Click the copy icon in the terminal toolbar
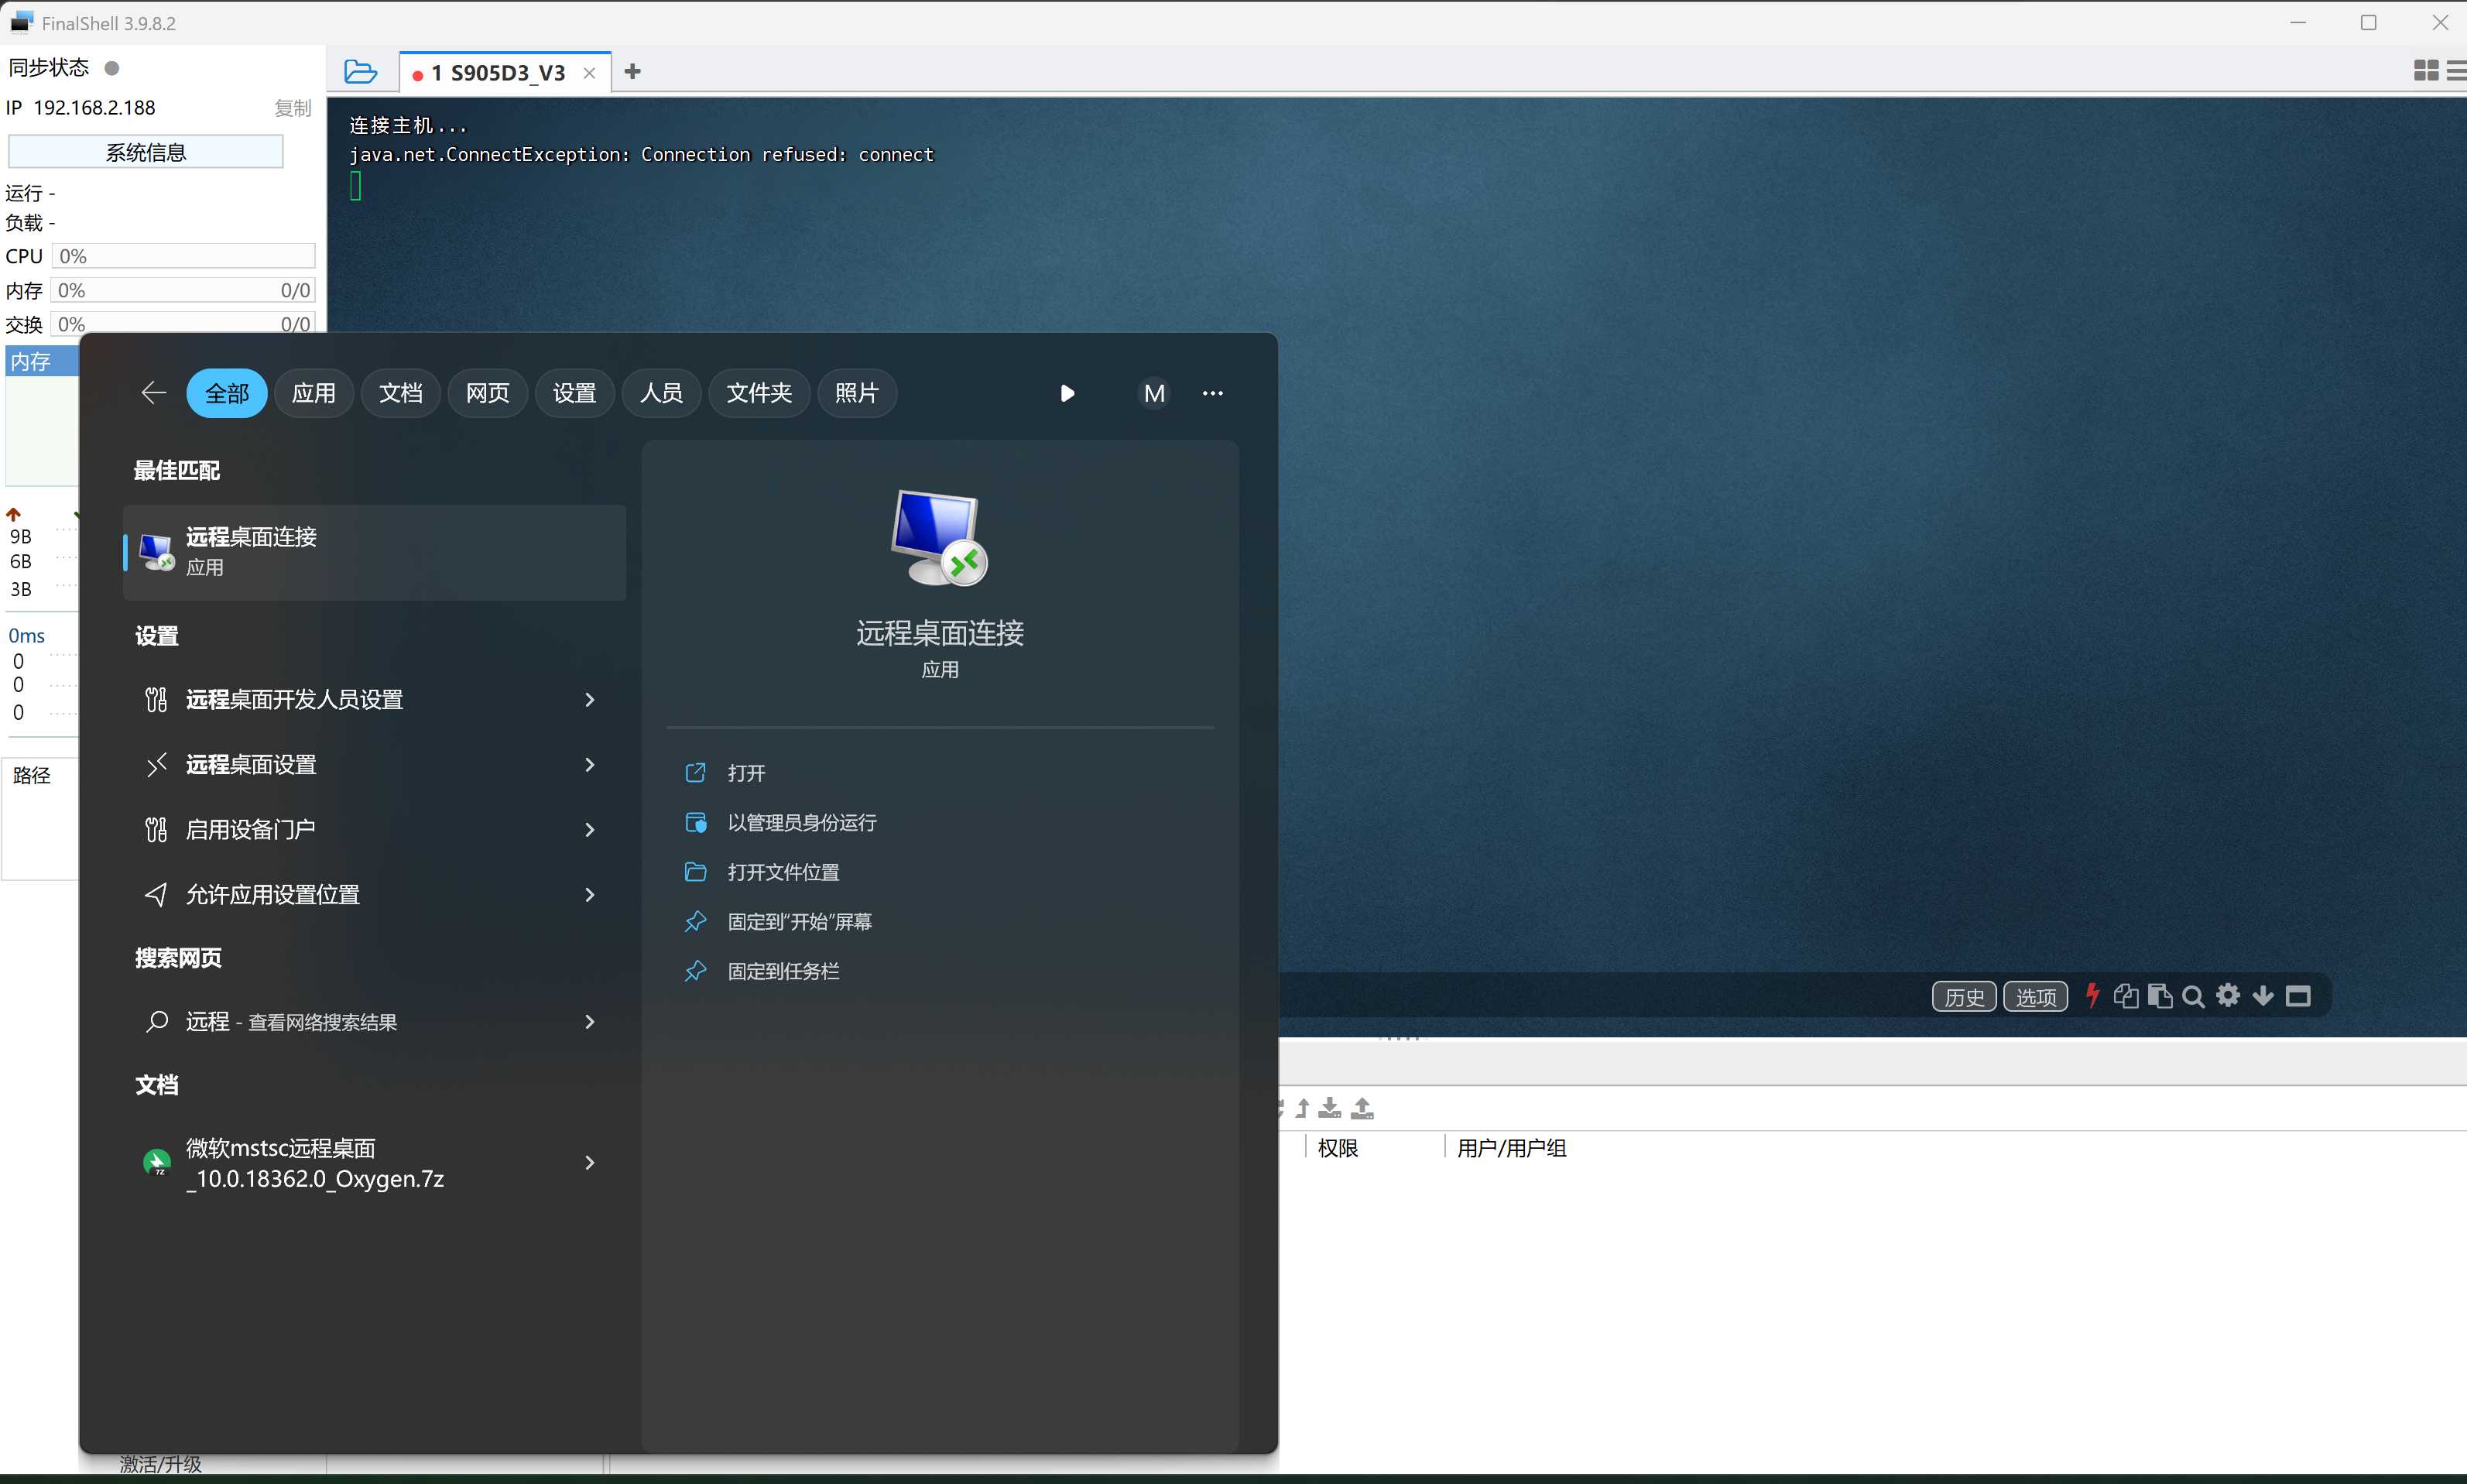2467x1484 pixels. pos(2126,996)
